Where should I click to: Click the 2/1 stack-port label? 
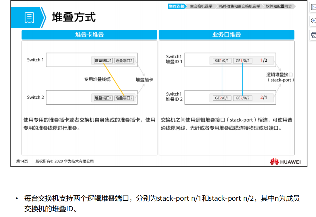click(264, 98)
